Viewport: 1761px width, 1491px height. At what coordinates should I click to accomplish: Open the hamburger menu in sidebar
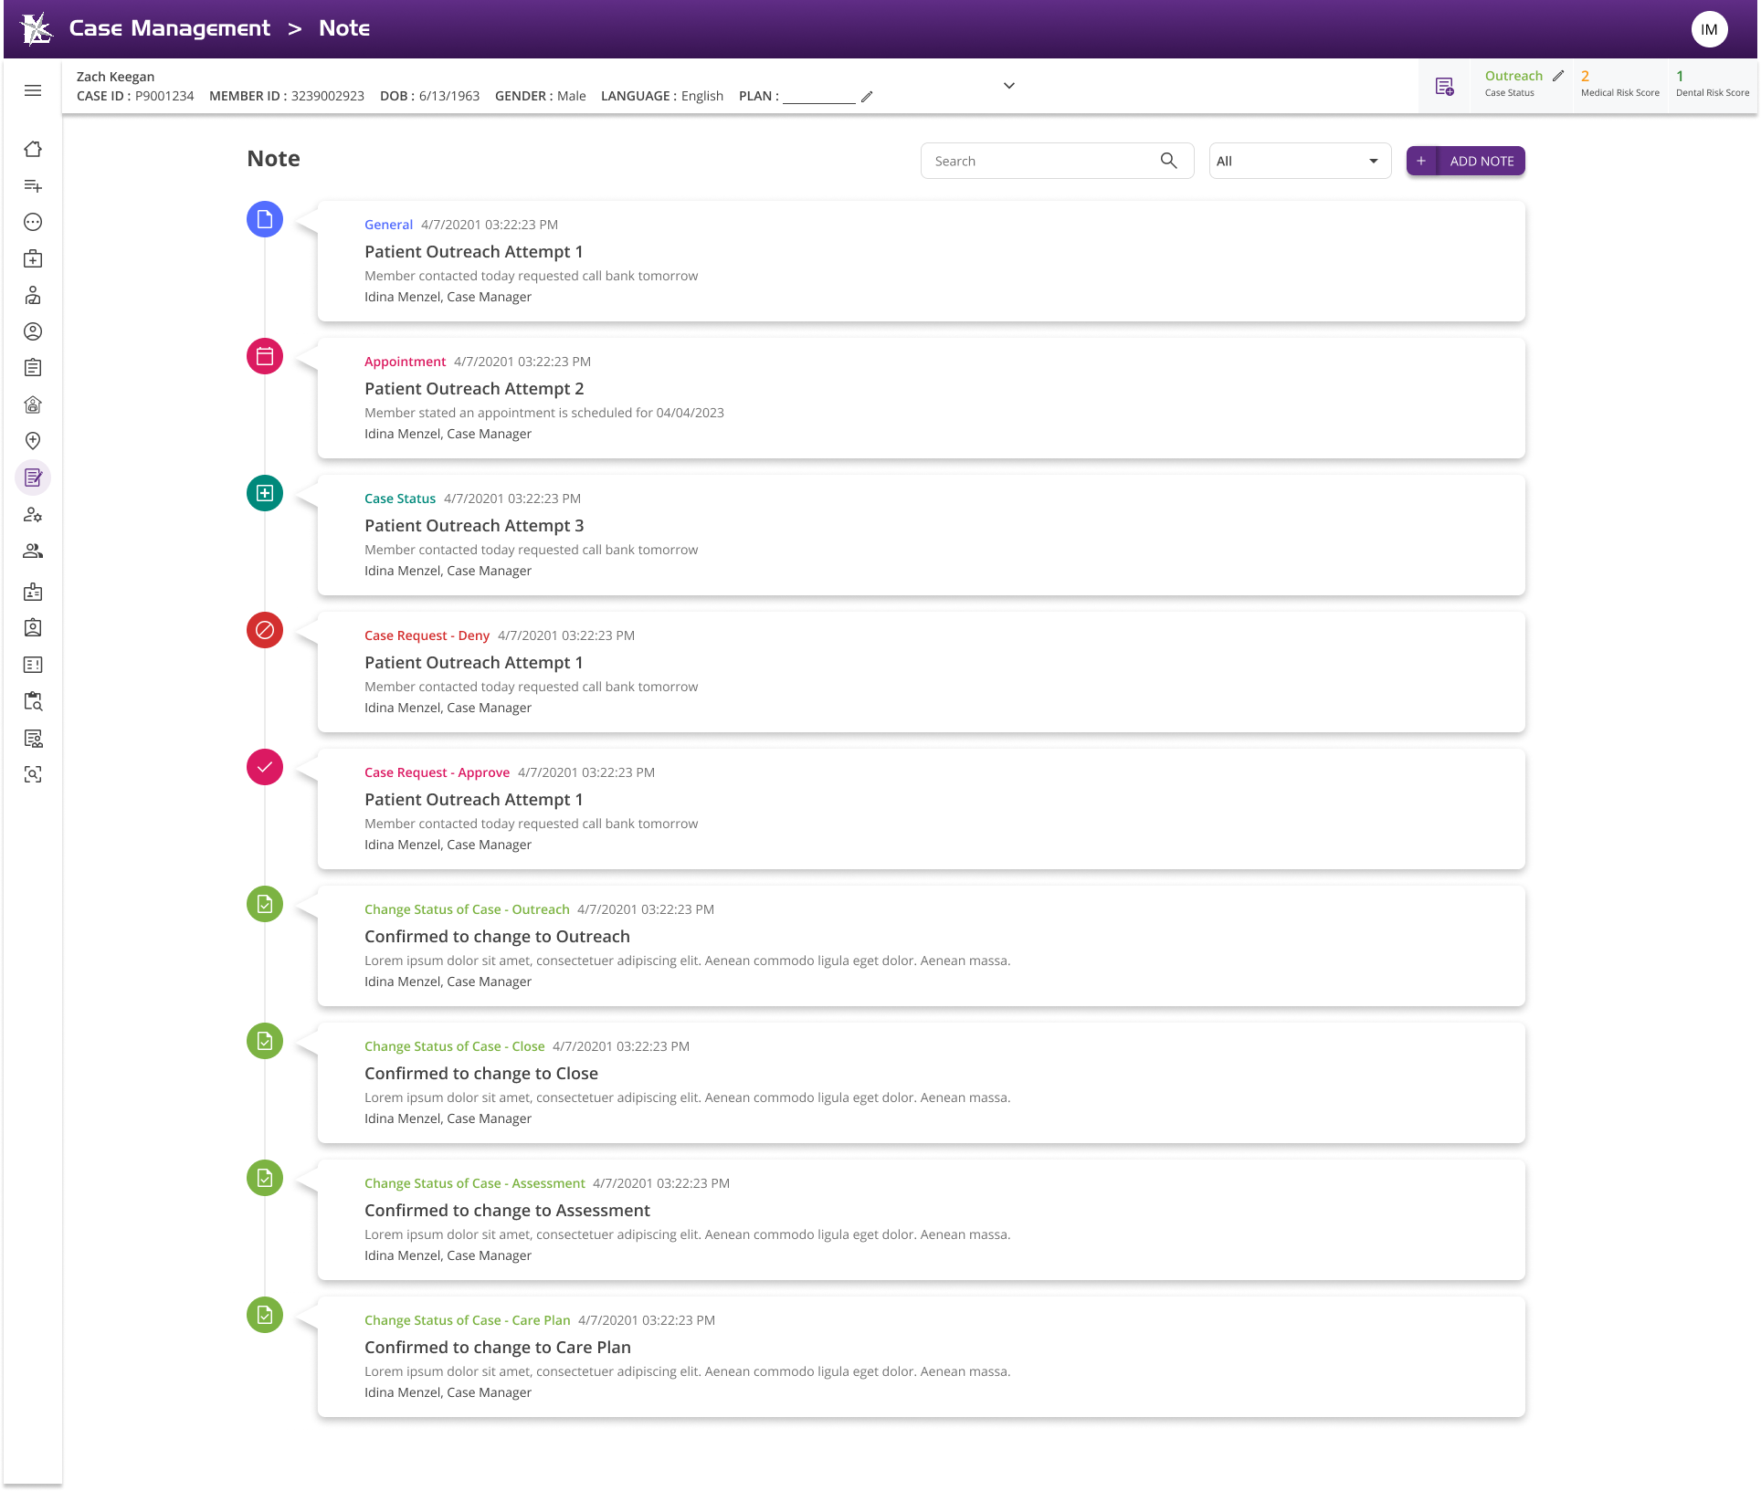coord(33,90)
